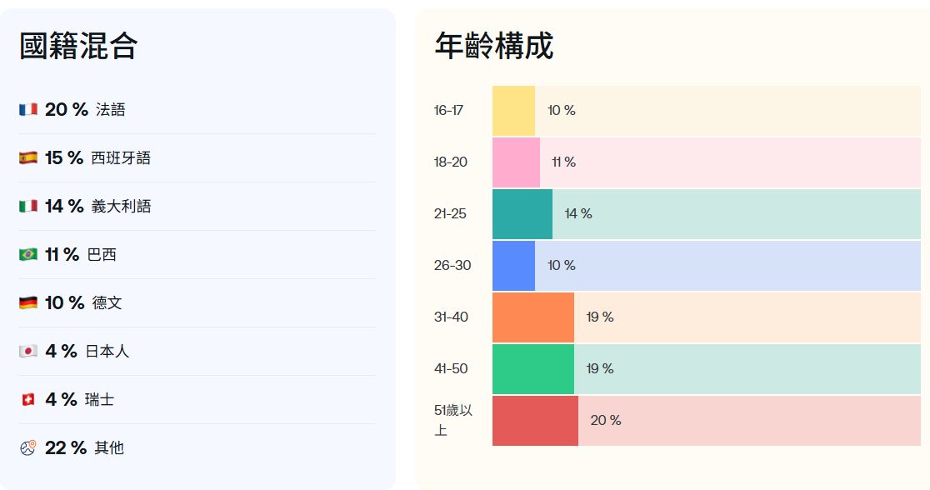Screen dimensions: 930x490
Task: Click the 國籍混合 heading
Action: [x=78, y=46]
